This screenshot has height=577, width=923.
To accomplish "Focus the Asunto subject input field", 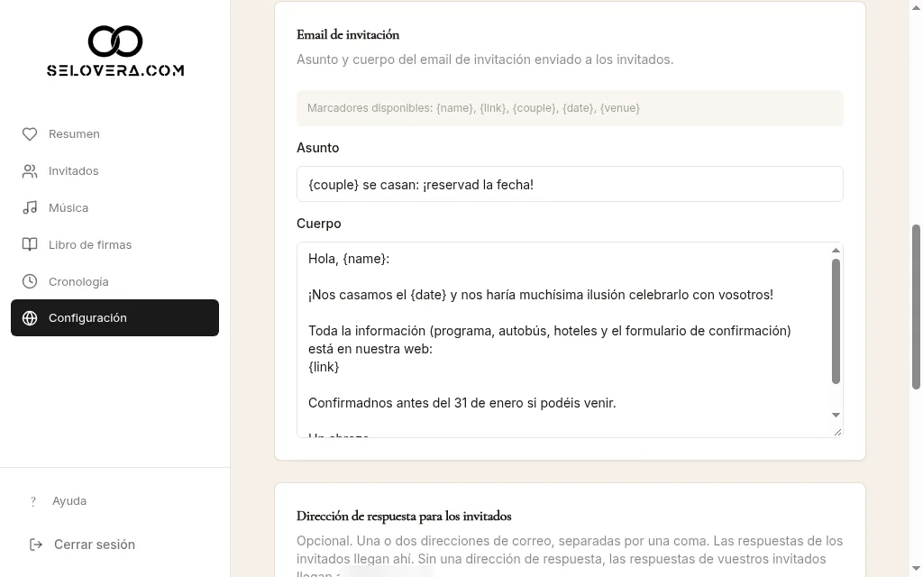I will point(570,184).
